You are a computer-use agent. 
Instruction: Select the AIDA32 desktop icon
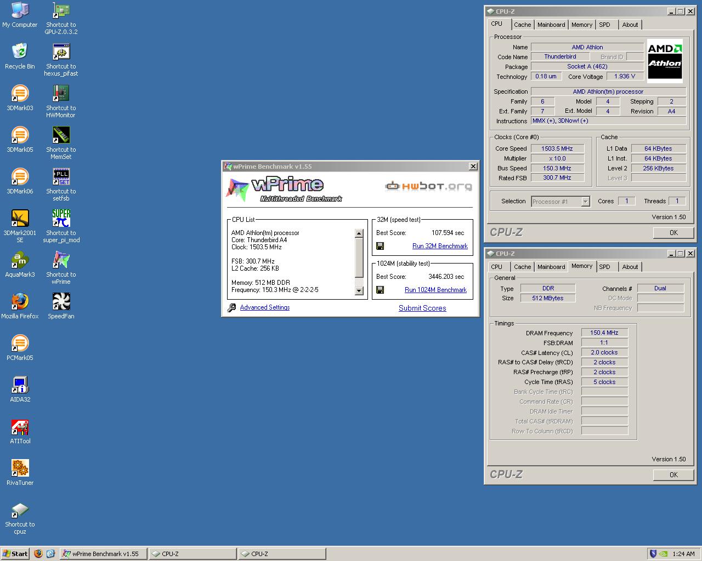click(x=20, y=390)
